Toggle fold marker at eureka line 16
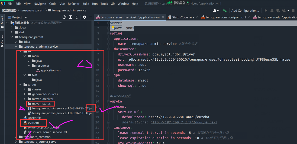Viewport: 297px width, 144px height. point(108,101)
